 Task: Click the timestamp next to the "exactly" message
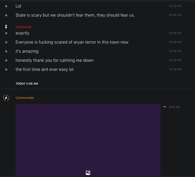pyautogui.click(x=175, y=33)
